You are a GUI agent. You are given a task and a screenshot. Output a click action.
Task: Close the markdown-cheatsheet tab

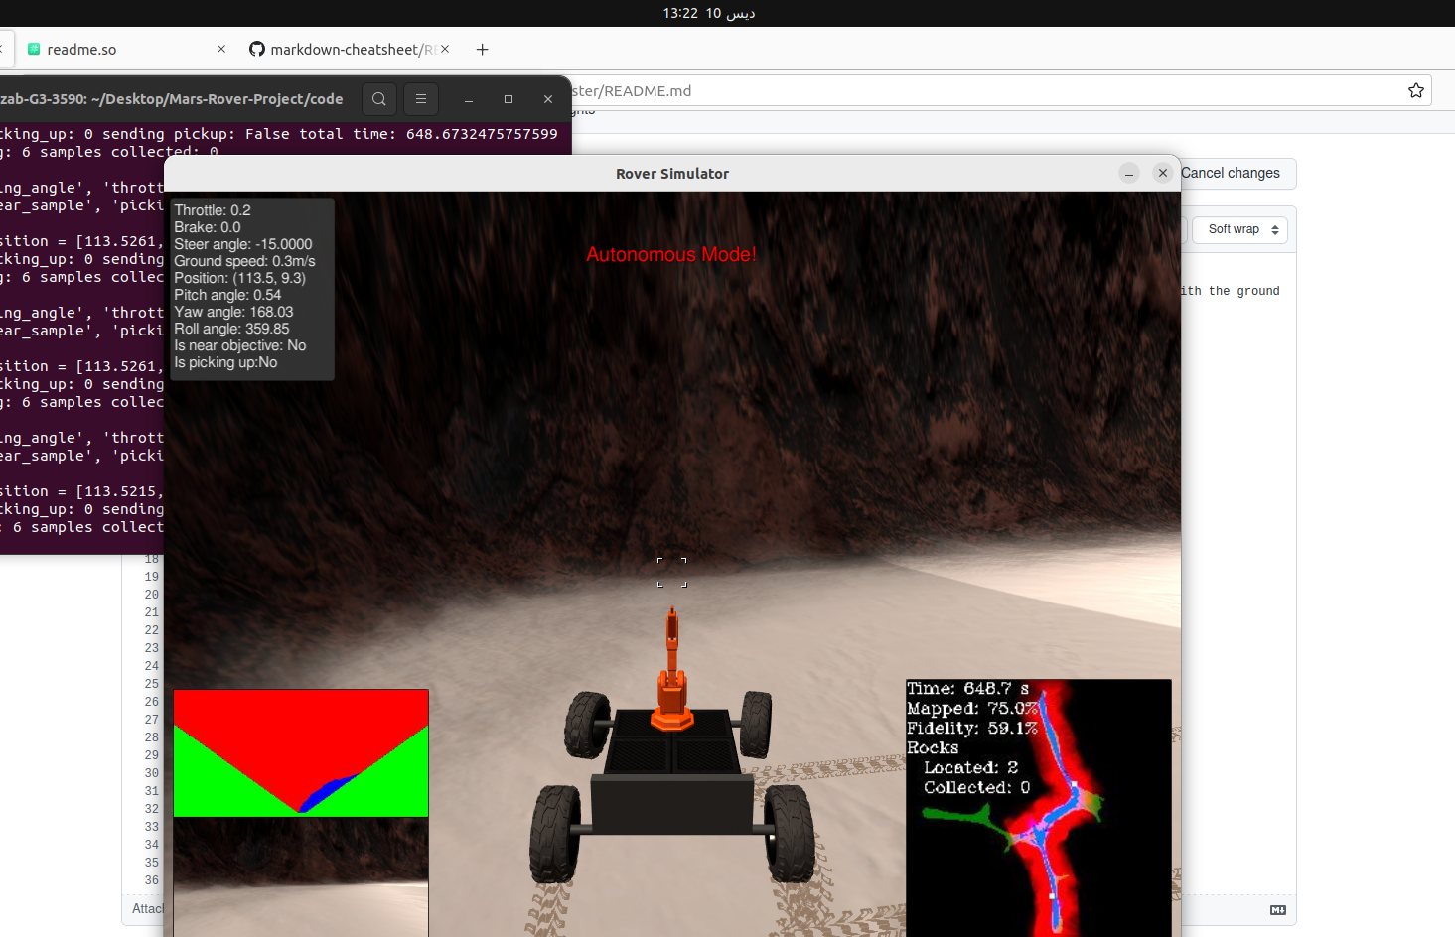(x=445, y=49)
